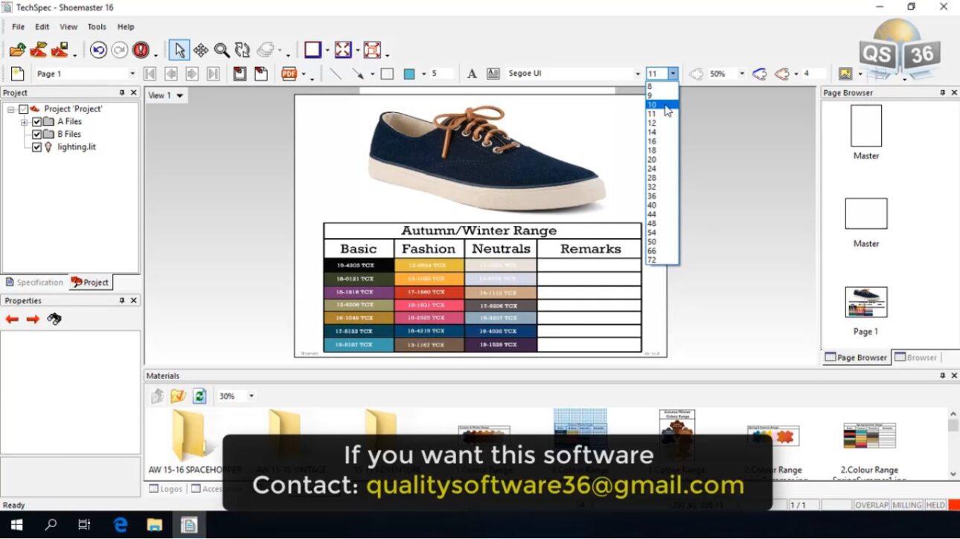960x539 pixels.
Task: Open a project with the folder toolbar icon
Action: point(17,50)
